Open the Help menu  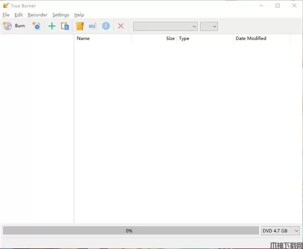click(x=79, y=15)
